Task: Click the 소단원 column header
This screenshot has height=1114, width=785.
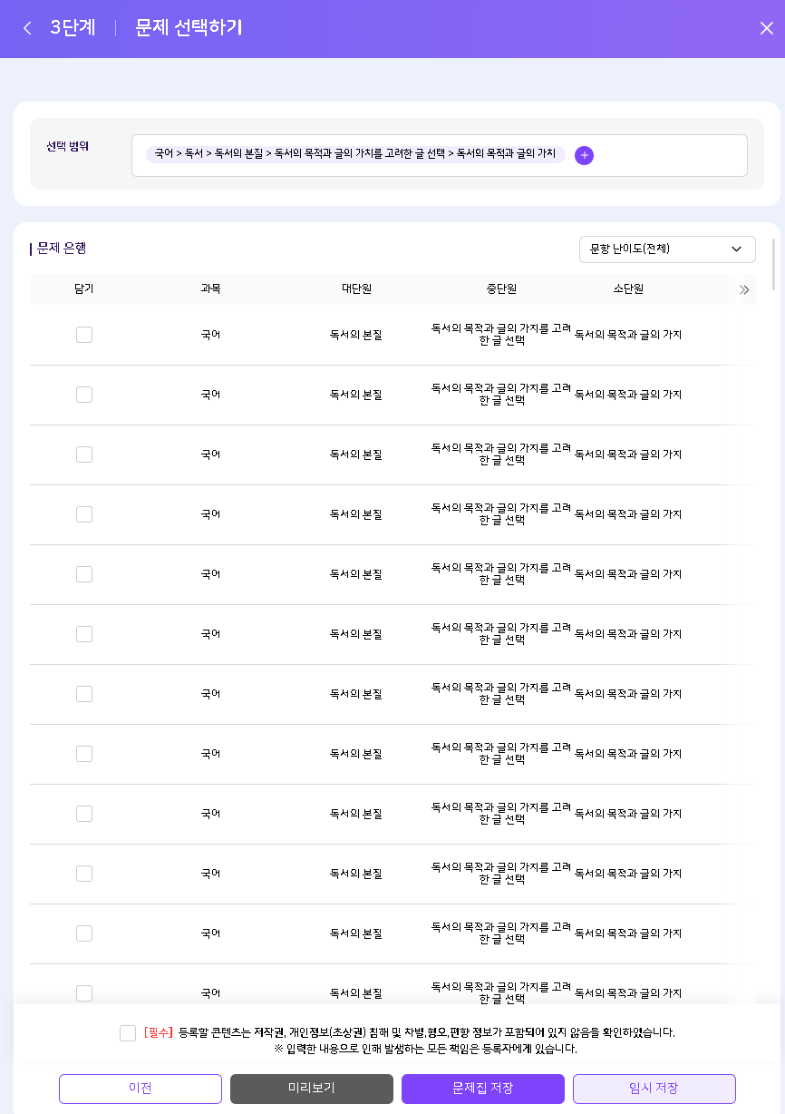Action: point(628,289)
